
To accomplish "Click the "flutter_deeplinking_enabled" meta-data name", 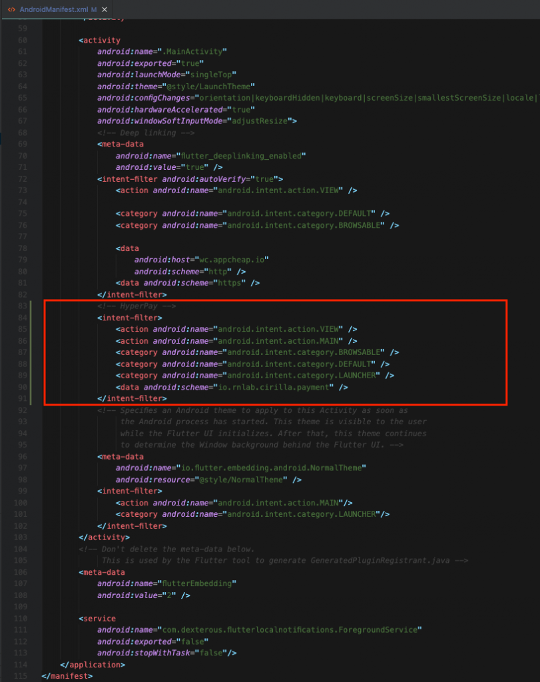I will 243,156.
